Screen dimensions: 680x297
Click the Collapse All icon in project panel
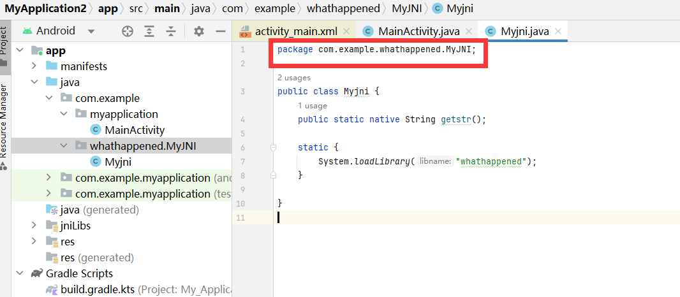[171, 31]
